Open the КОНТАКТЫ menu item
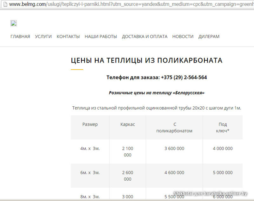This screenshot has height=201, width=254. (x=68, y=37)
